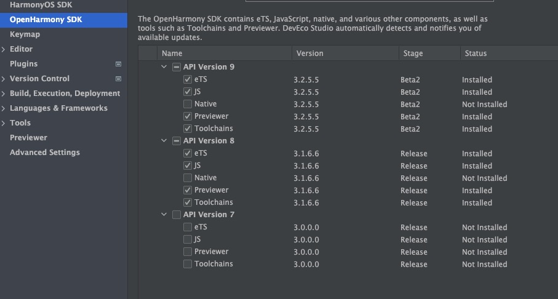Viewport: 558px width, 299px height.
Task: Click Installed status of API 9 Previewer
Action: 477,117
